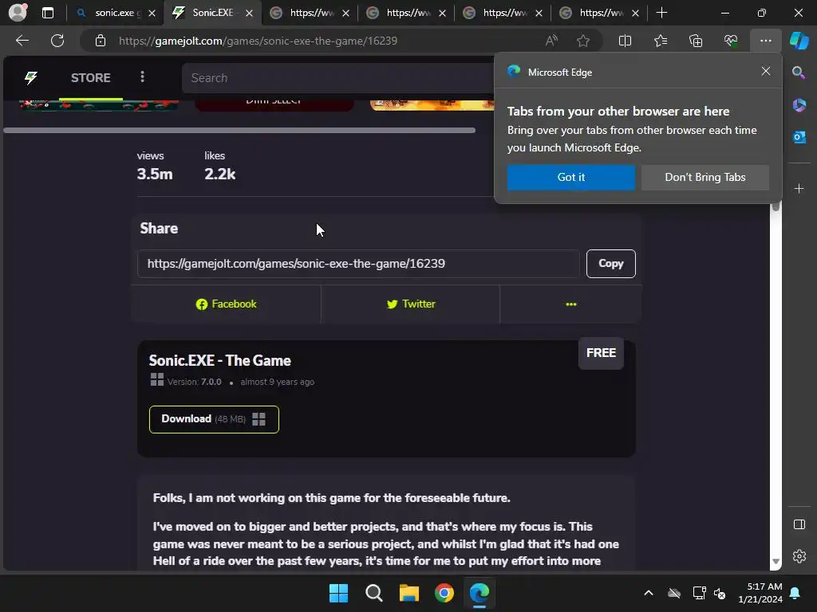Image resolution: width=817 pixels, height=612 pixels.
Task: Click the sidebar Search icon
Action: point(799,73)
